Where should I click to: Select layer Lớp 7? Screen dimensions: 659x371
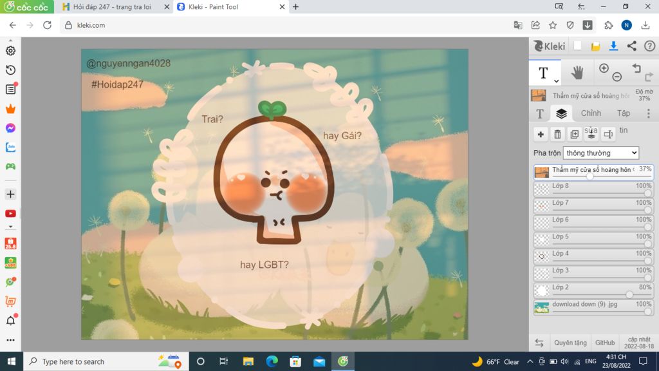(593, 205)
